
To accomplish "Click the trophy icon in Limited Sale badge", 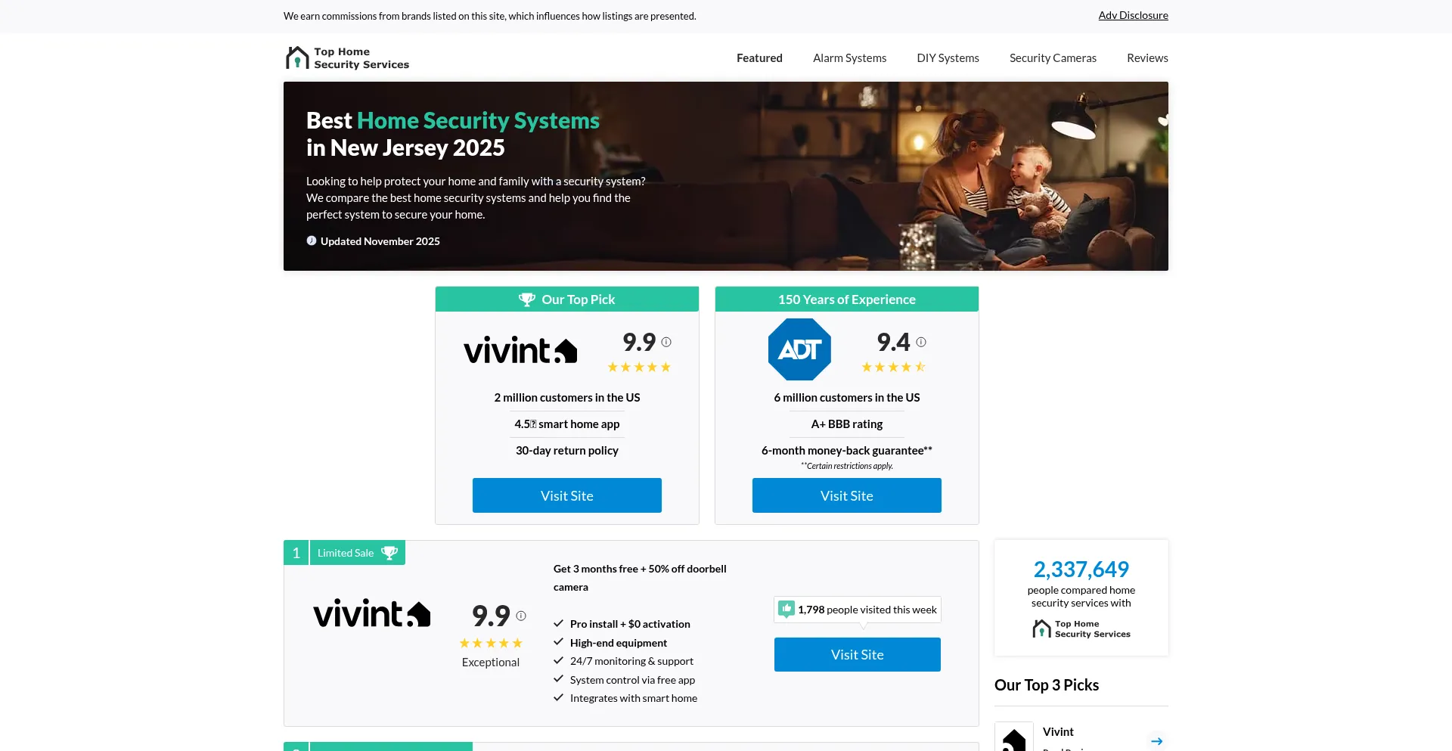I will point(389,553).
